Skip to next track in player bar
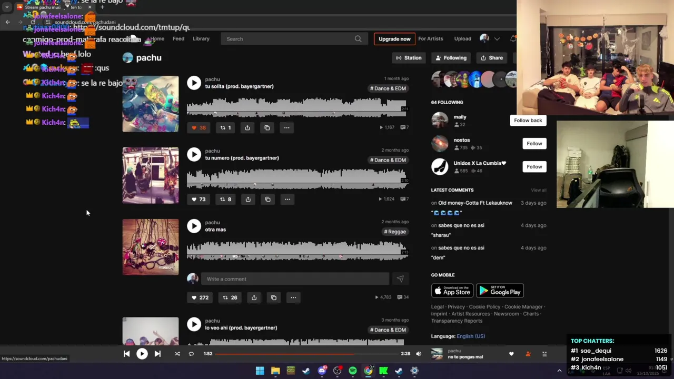This screenshot has width=674, height=379. [x=157, y=354]
